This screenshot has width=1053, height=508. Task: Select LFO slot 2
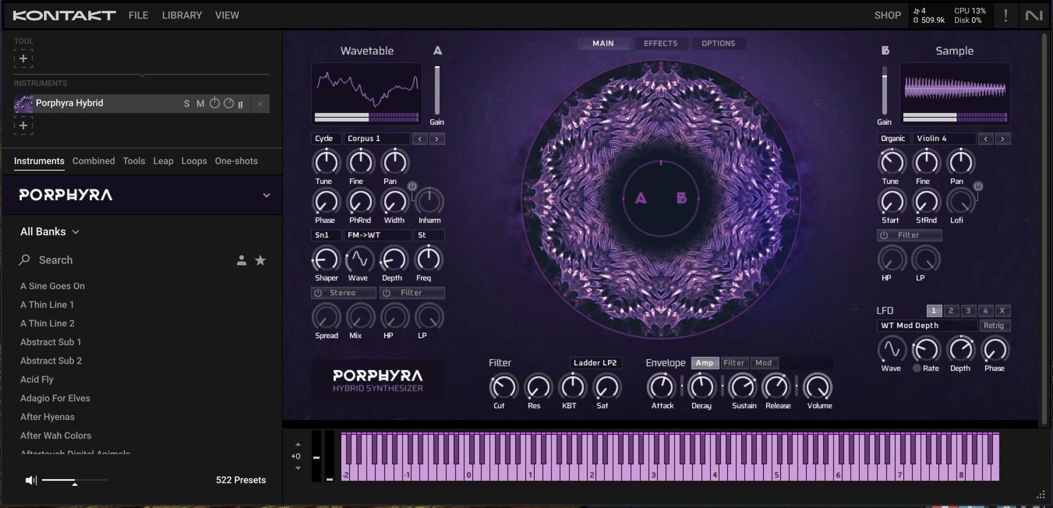951,311
